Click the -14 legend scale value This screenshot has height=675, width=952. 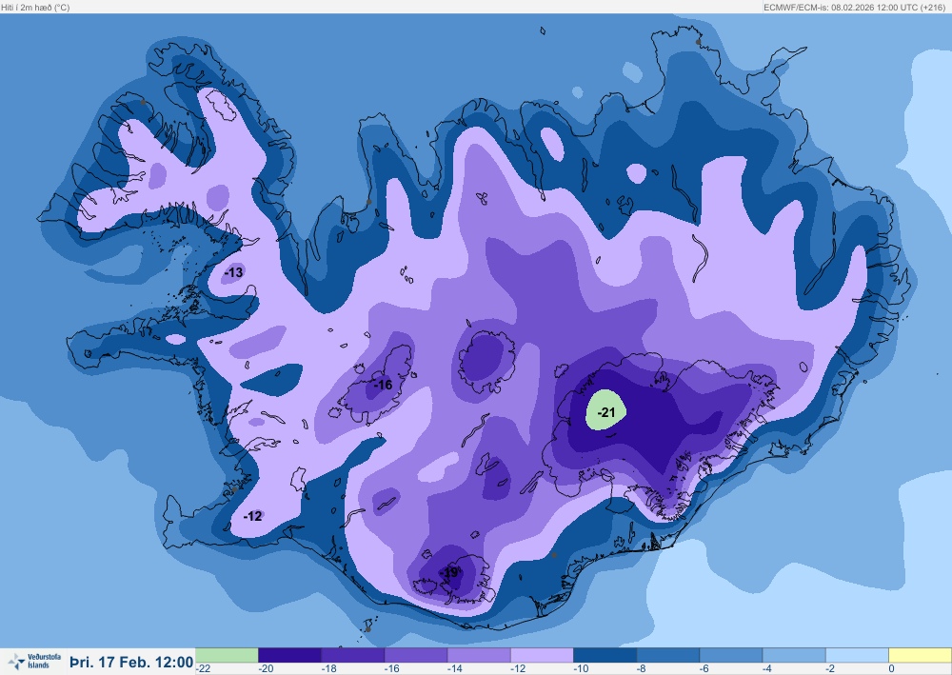click(455, 669)
